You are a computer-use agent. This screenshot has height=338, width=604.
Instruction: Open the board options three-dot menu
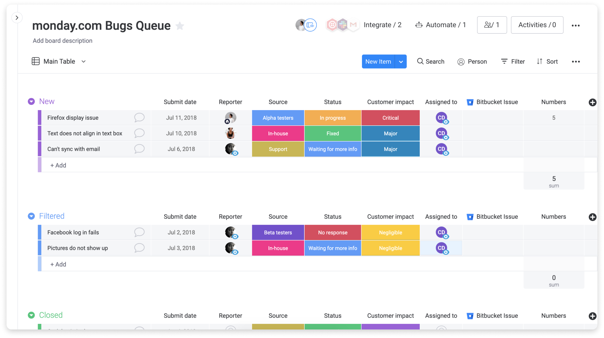[x=575, y=25]
